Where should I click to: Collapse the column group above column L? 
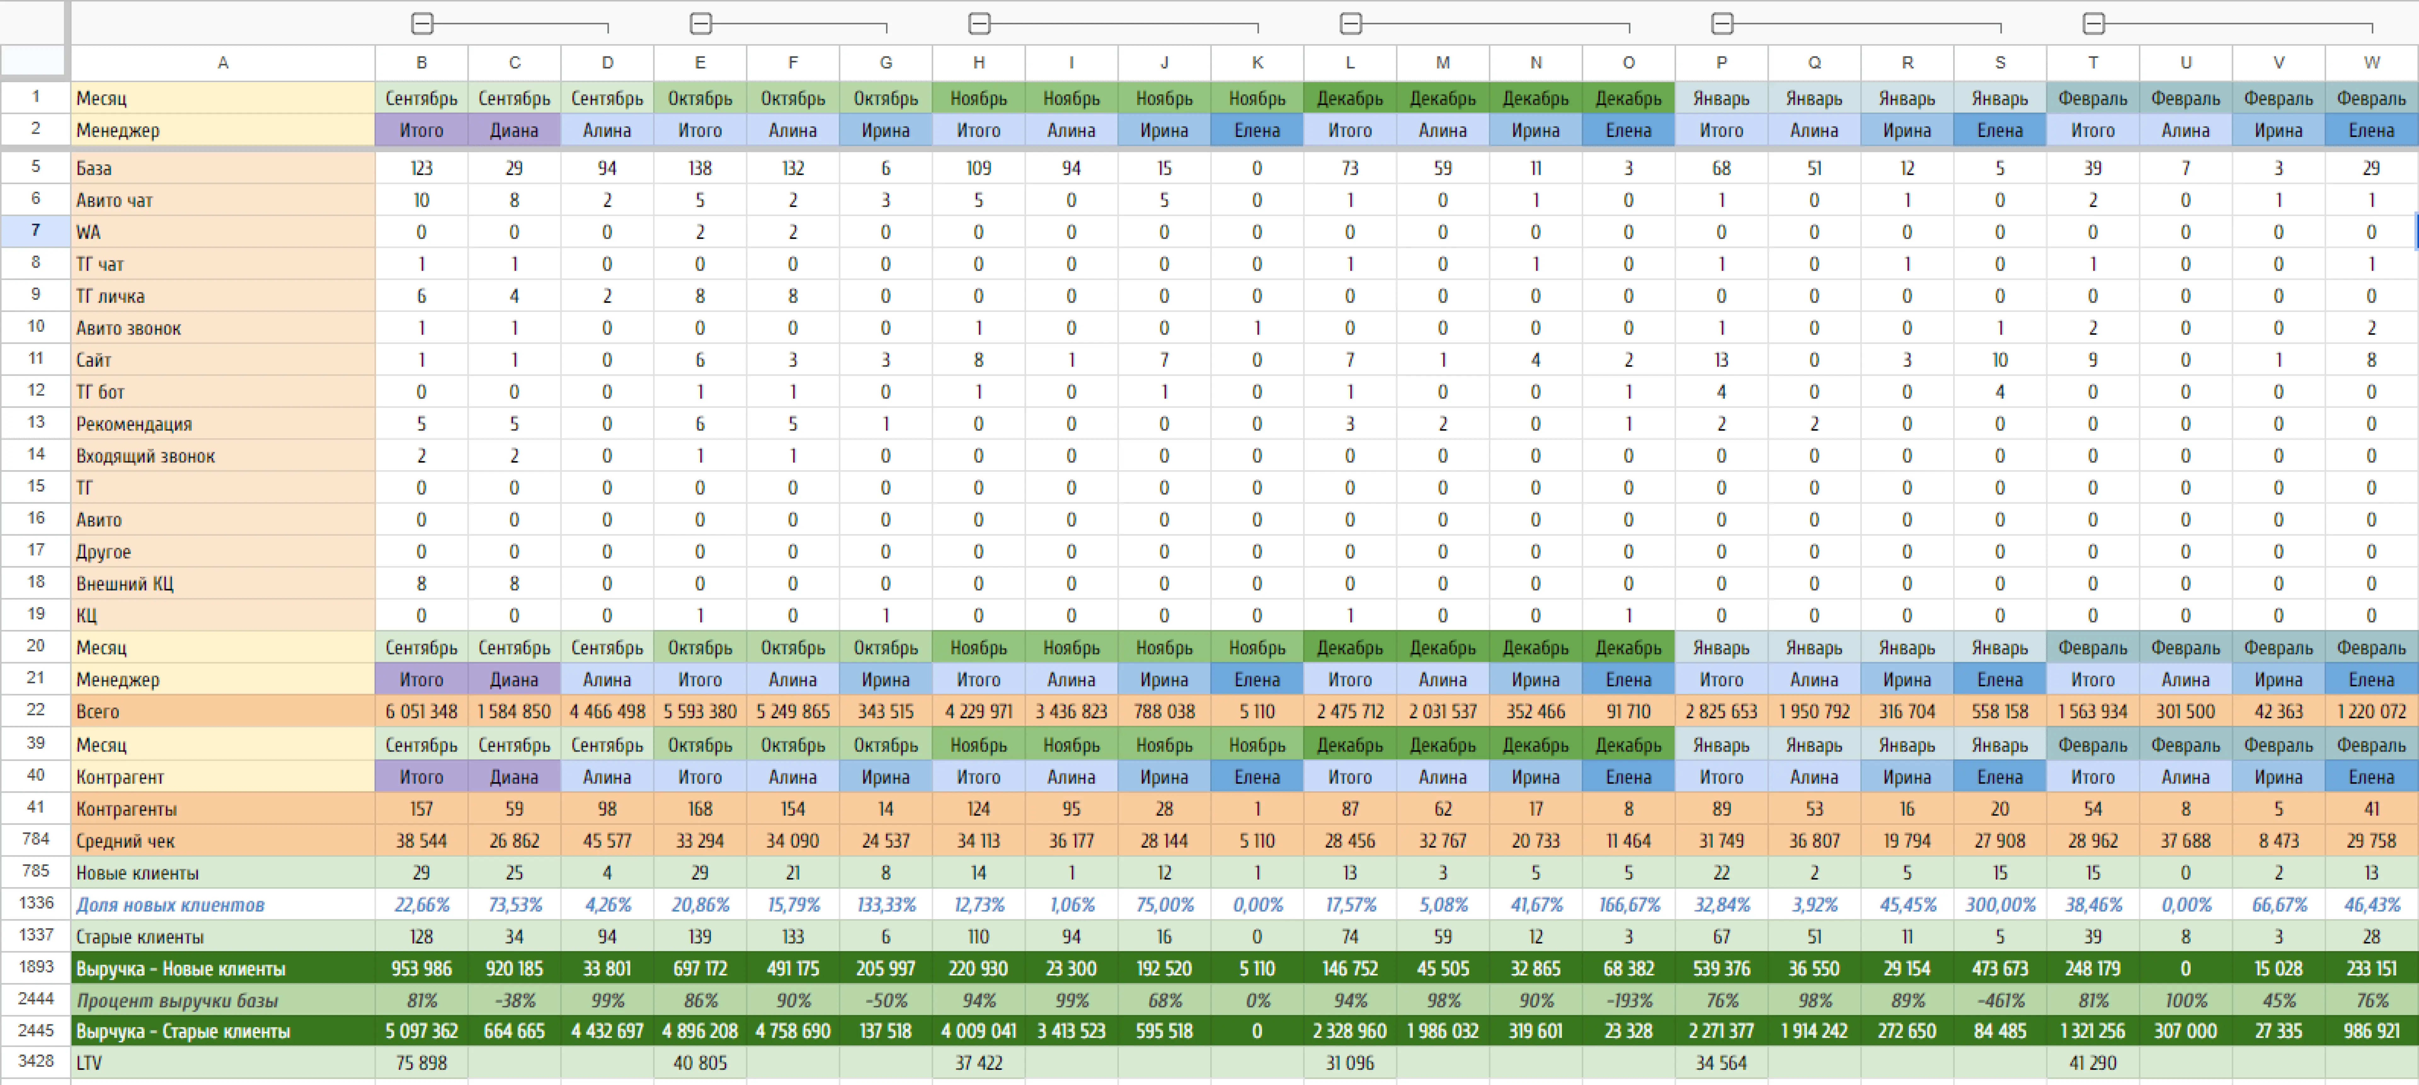coord(1350,24)
